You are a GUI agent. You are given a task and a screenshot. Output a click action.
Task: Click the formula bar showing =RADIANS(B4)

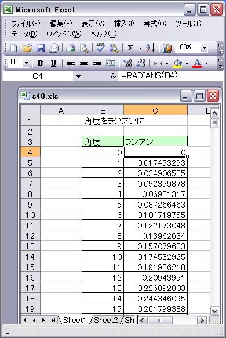click(170, 76)
